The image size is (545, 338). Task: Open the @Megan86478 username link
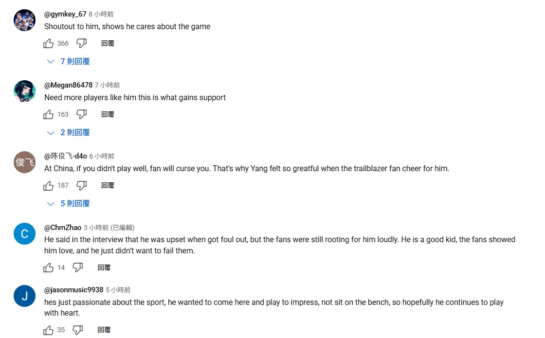pyautogui.click(x=68, y=85)
